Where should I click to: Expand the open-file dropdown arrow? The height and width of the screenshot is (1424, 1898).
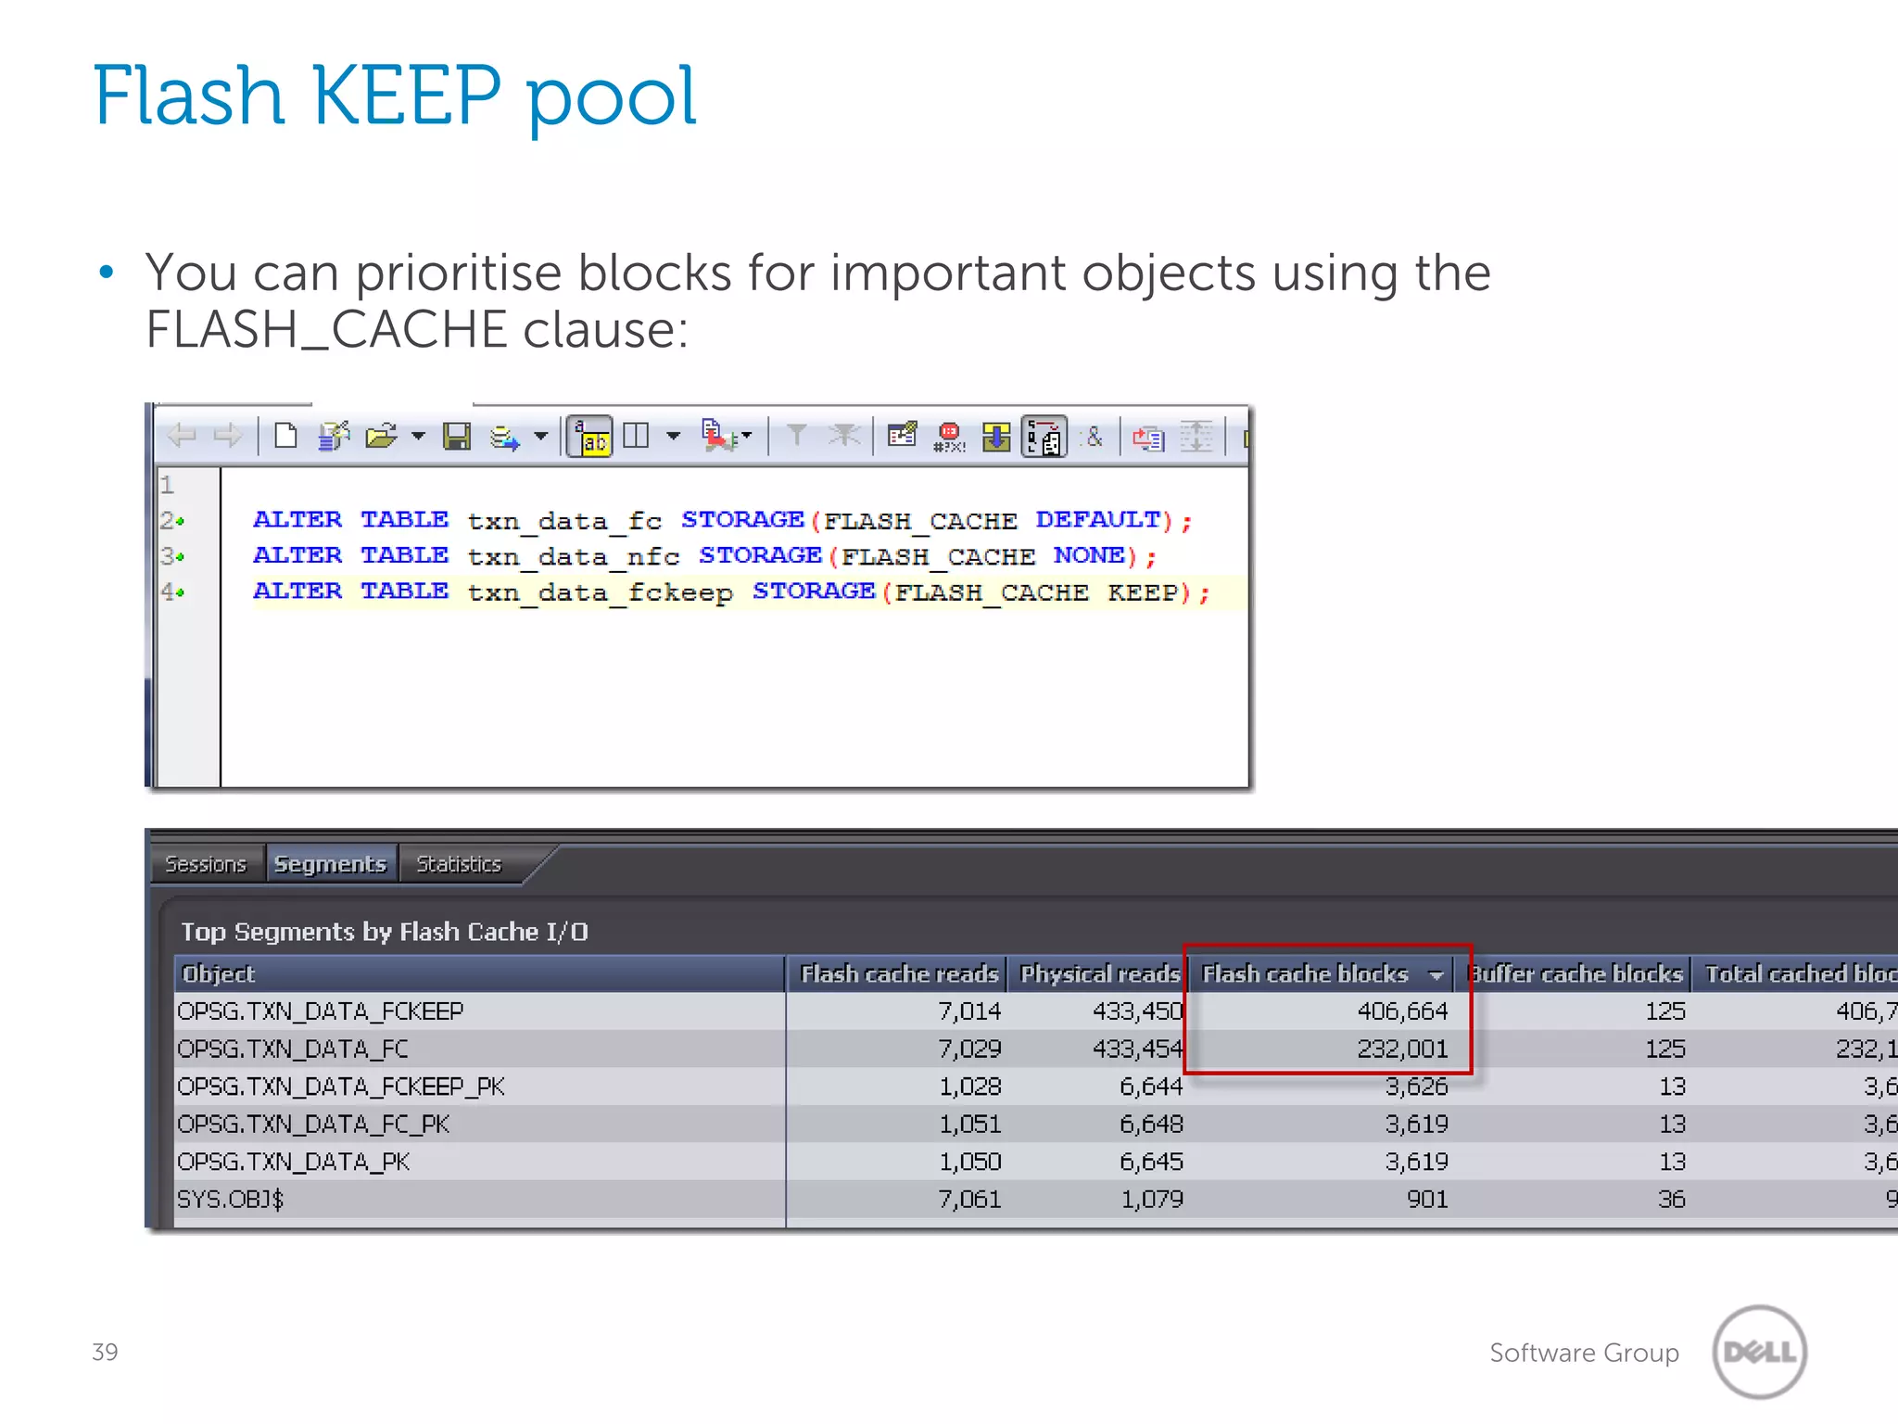(418, 436)
